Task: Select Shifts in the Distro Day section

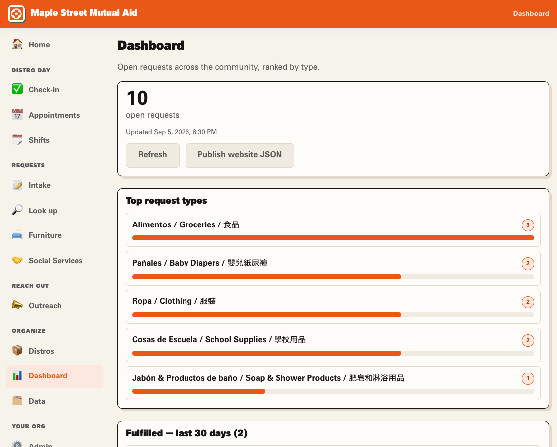Action: point(54,140)
